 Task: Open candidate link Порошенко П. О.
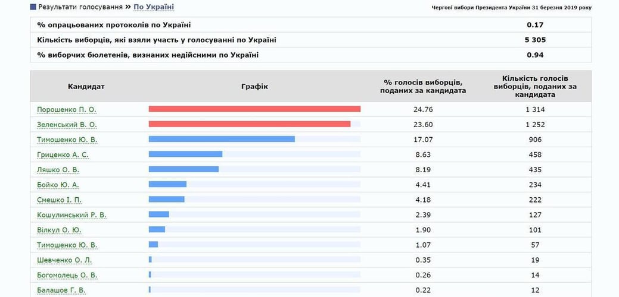point(67,110)
